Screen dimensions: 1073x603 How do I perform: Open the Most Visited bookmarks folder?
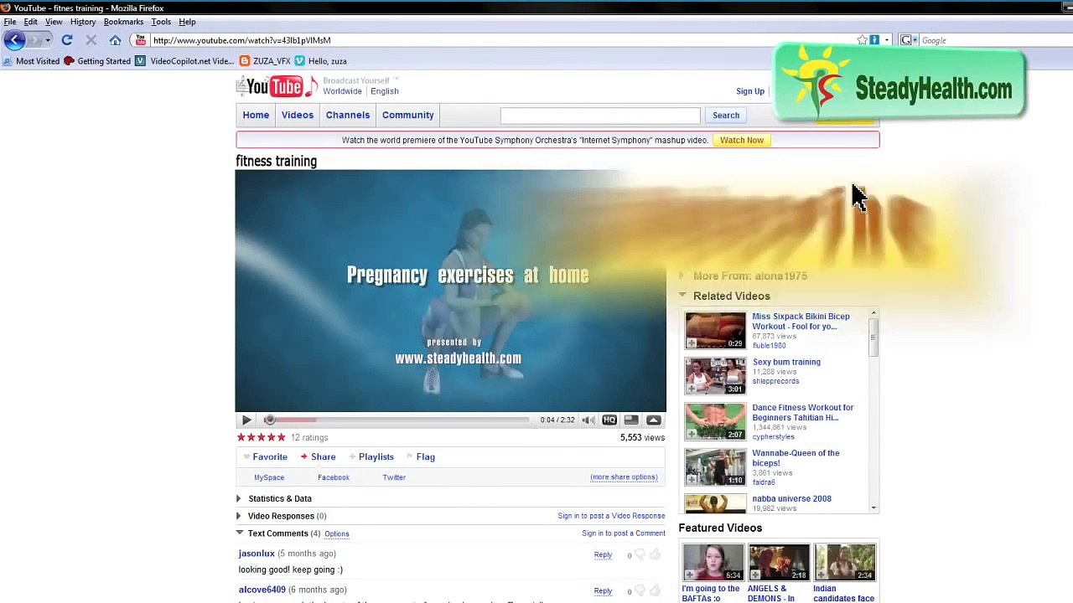[x=32, y=61]
